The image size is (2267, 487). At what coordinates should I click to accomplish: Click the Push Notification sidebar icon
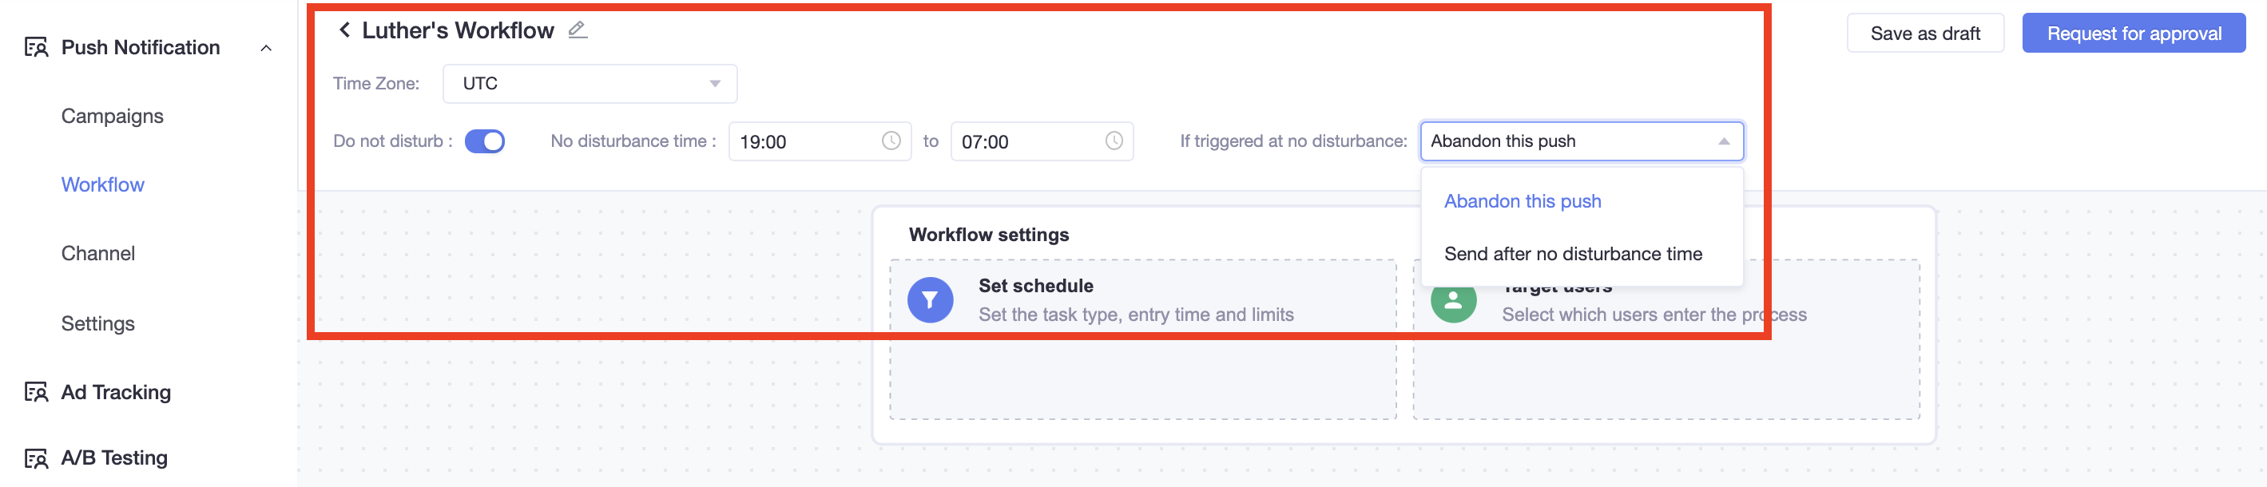[x=36, y=47]
